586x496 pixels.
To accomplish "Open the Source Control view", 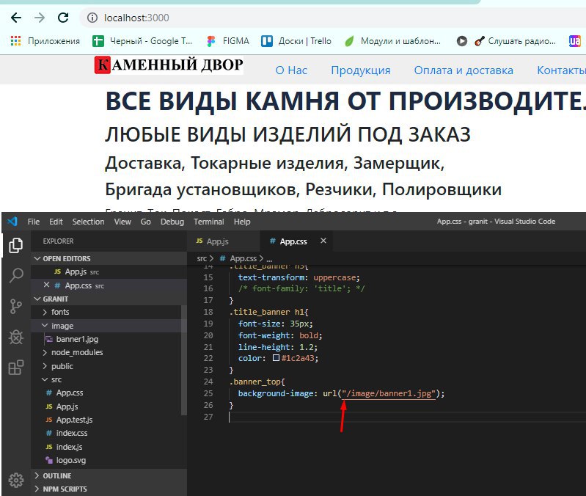I will [15, 306].
